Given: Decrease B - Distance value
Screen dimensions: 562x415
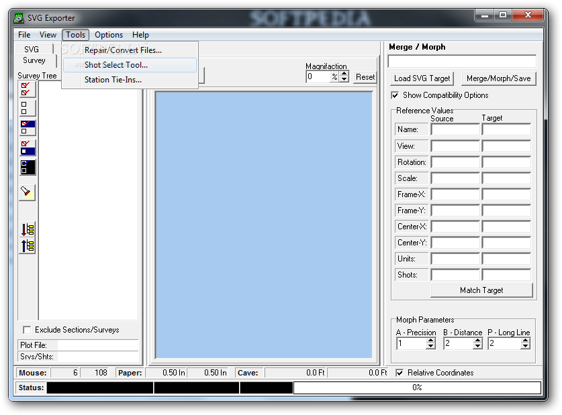Looking at the screenshot, I should (477, 347).
